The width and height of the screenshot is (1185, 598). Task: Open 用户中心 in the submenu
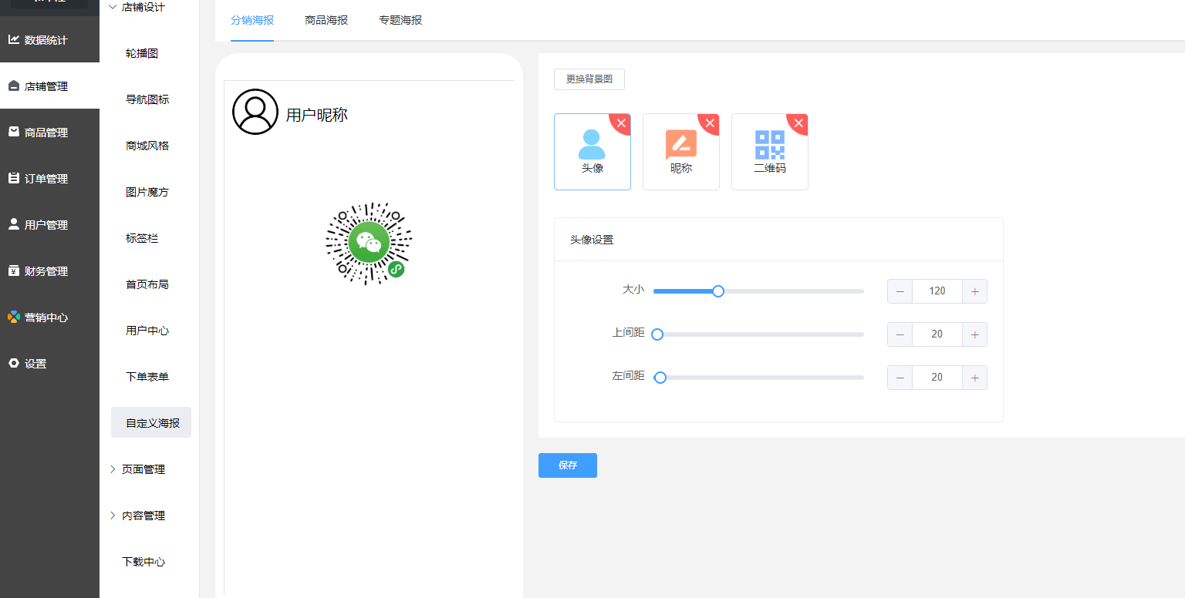point(147,331)
